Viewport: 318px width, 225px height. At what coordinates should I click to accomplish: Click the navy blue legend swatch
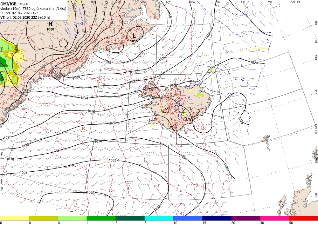217,218
